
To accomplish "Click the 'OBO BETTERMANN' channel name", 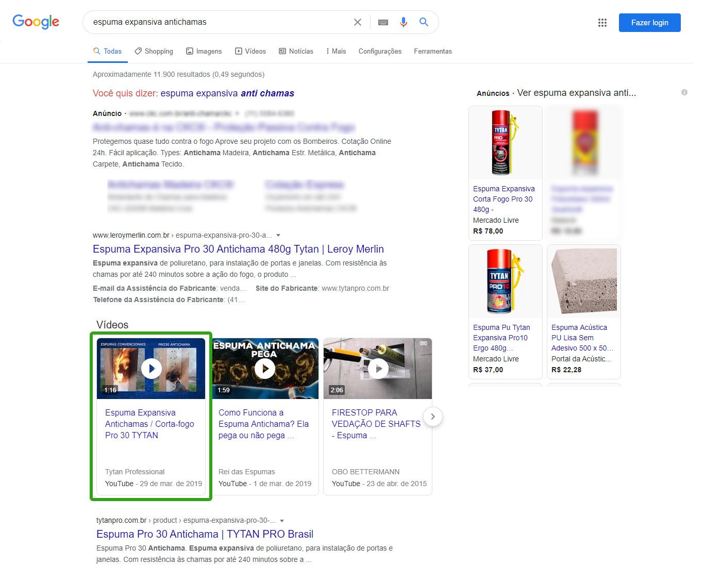I will point(366,472).
